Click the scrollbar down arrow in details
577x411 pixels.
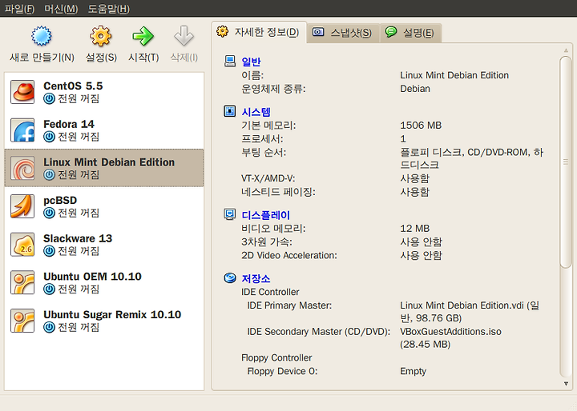coord(566,384)
